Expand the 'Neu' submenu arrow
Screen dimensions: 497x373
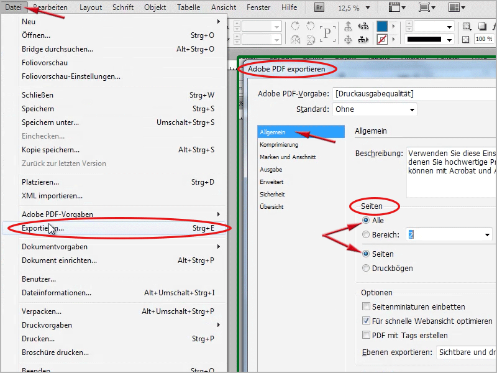[219, 21]
